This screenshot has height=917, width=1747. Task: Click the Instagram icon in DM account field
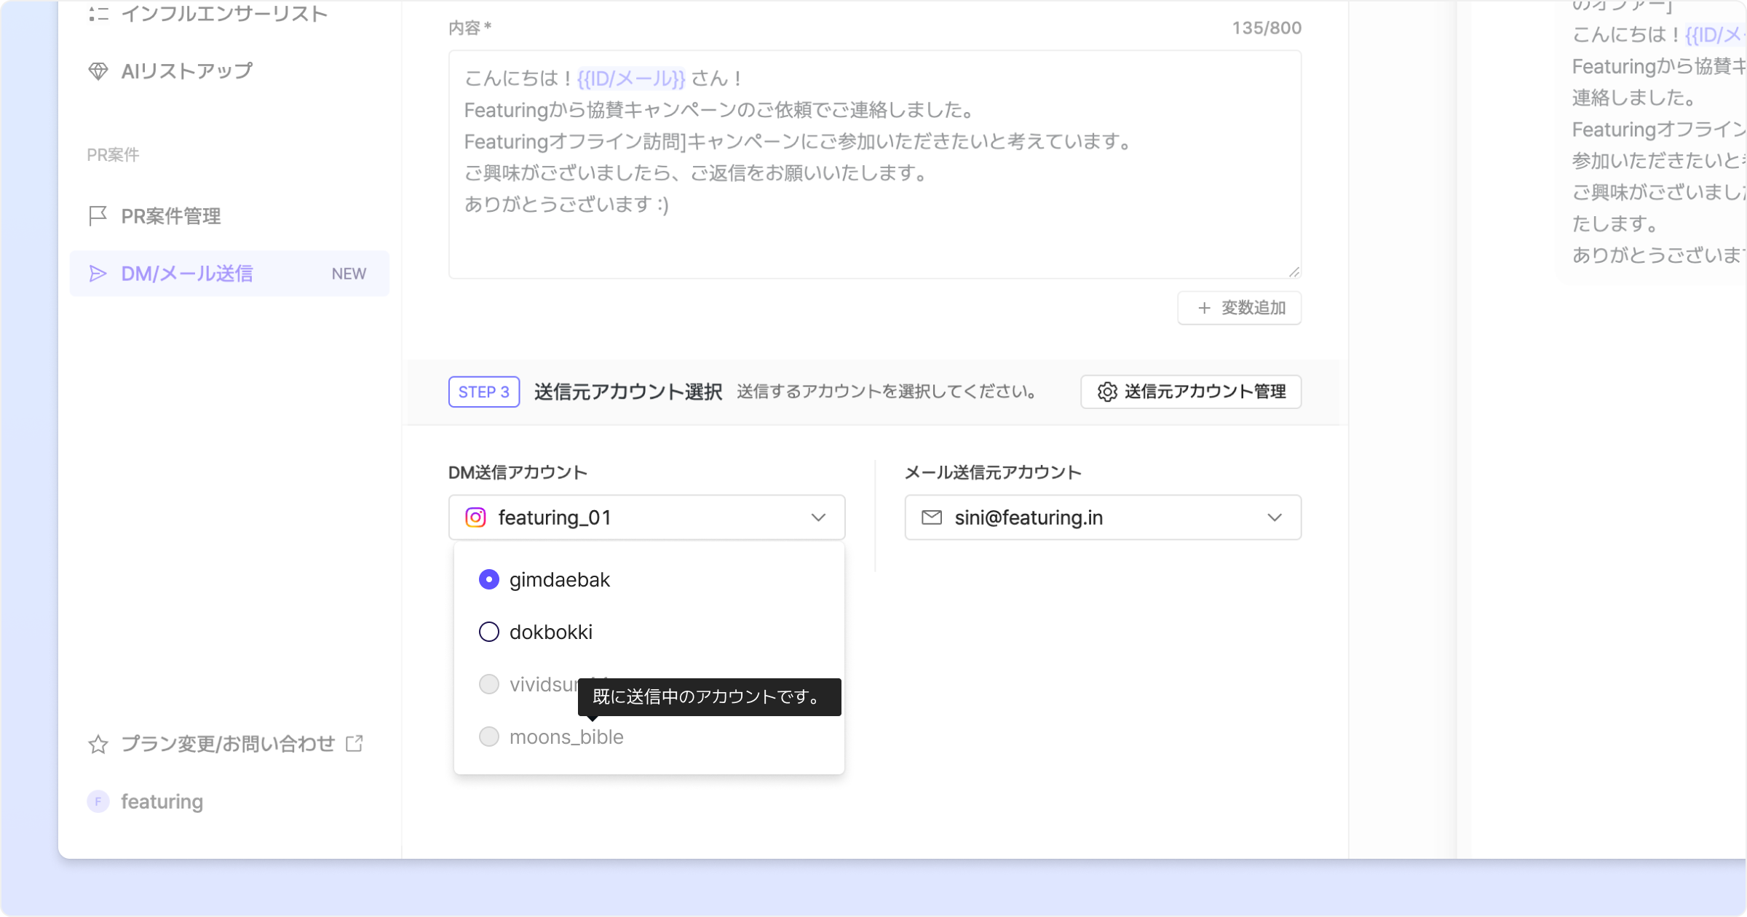point(475,517)
